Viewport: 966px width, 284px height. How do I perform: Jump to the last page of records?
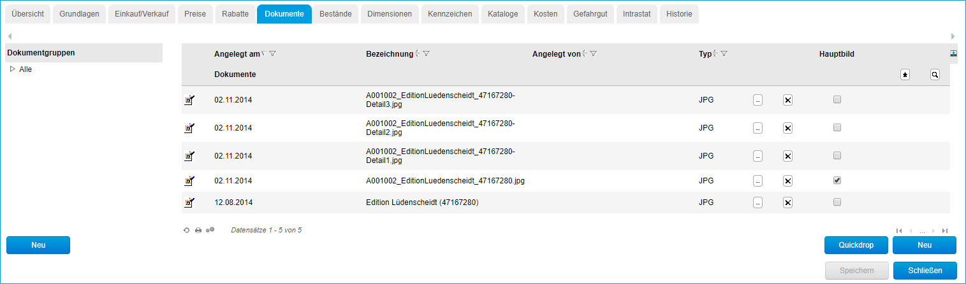click(x=945, y=231)
